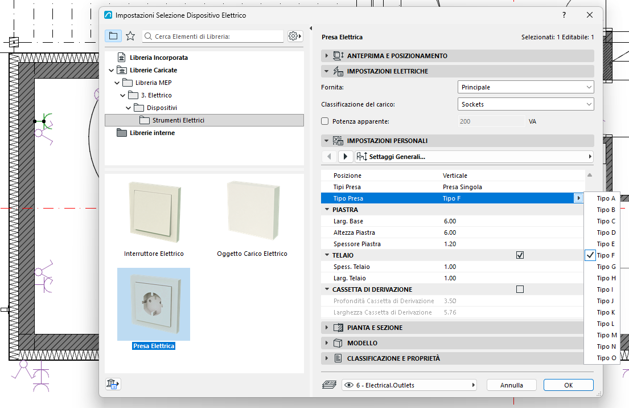629x408 pixels.
Task: Uncheck the Telaio checkbox
Action: 520,255
